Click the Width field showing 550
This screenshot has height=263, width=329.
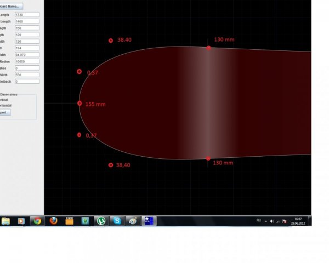(27, 75)
